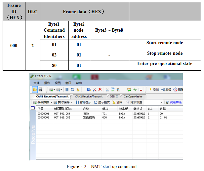Expand the 实时保存 dropdown arrow

72,102
